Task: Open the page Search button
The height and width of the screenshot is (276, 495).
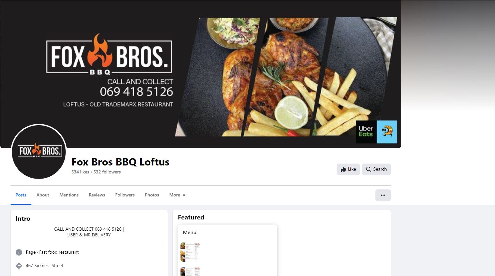Action: point(376,169)
